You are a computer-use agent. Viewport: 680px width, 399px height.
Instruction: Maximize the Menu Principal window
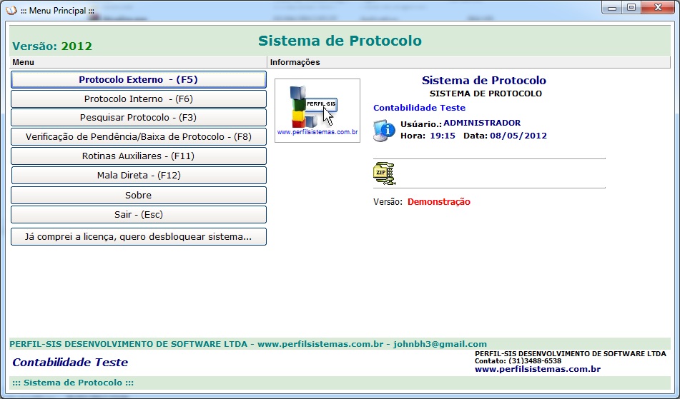(x=631, y=8)
